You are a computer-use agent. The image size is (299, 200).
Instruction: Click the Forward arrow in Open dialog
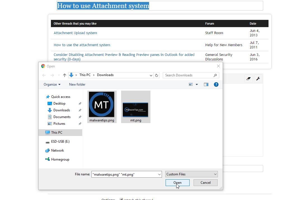point(52,75)
